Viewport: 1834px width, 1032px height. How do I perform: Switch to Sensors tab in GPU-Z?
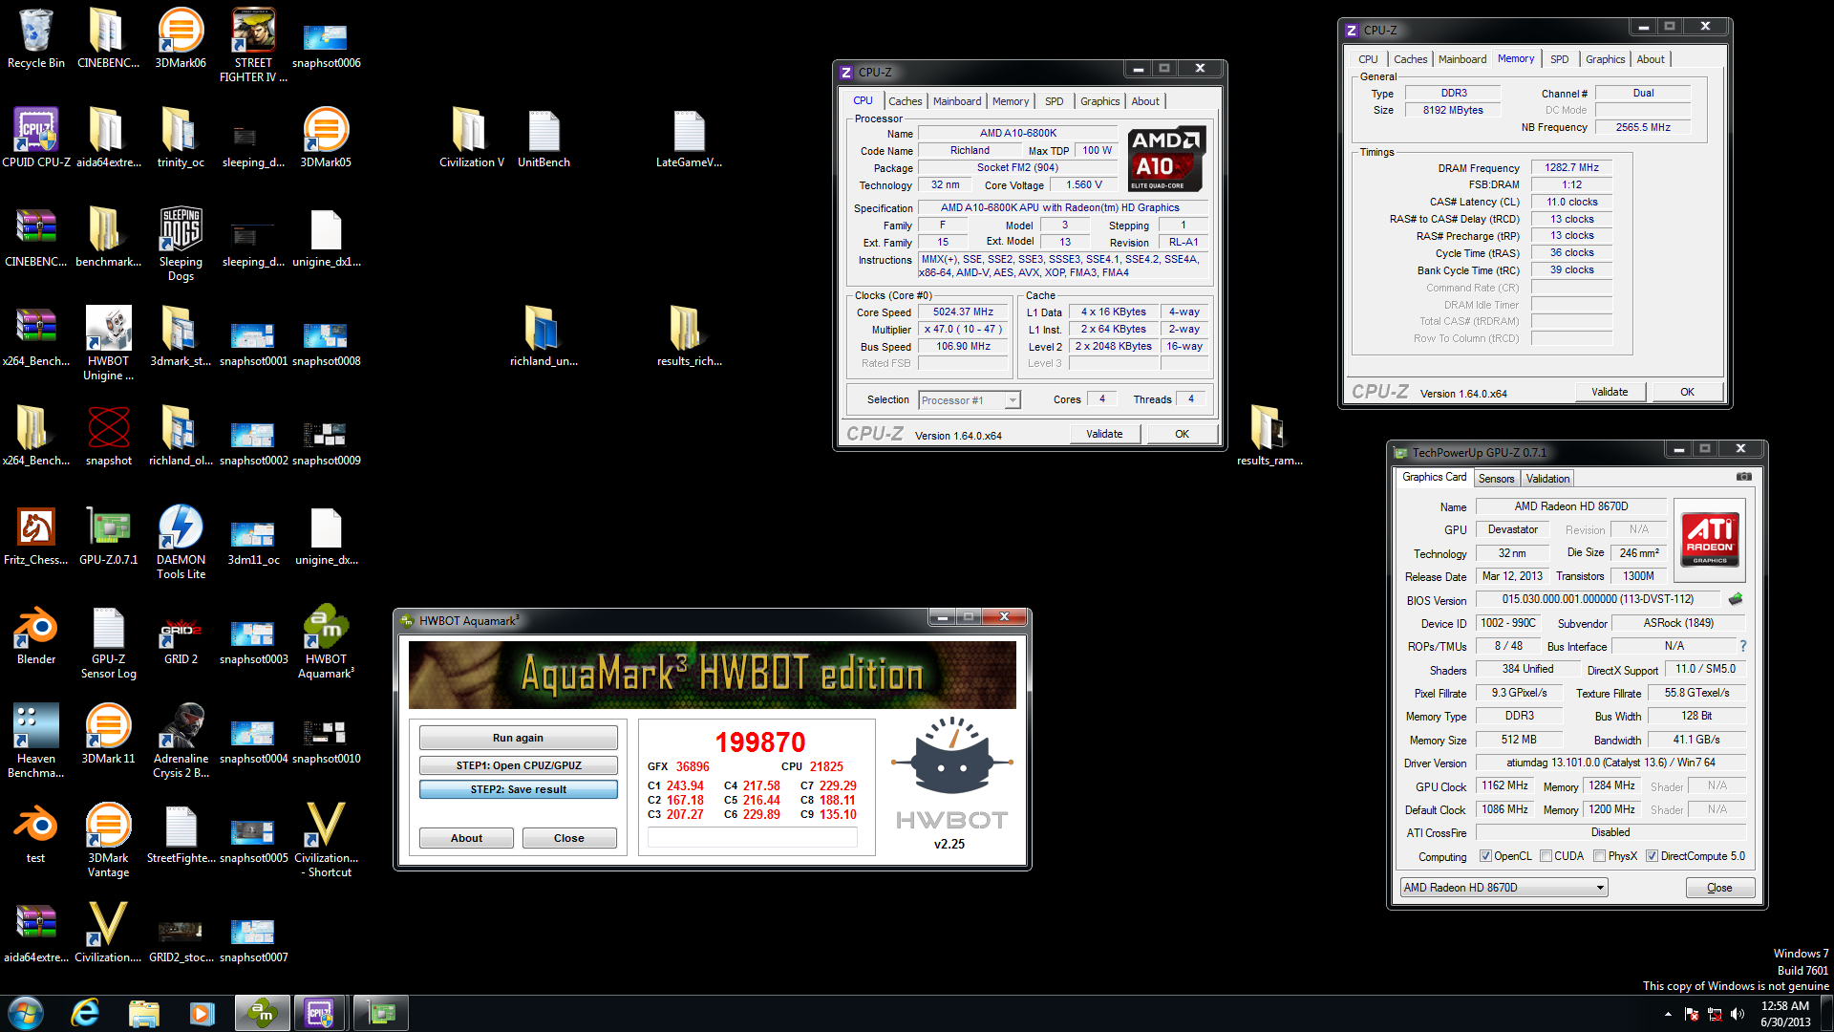click(1496, 479)
